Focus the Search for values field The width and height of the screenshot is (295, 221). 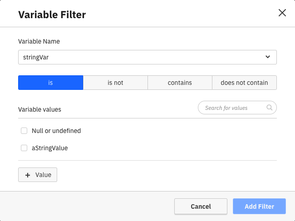232,108
